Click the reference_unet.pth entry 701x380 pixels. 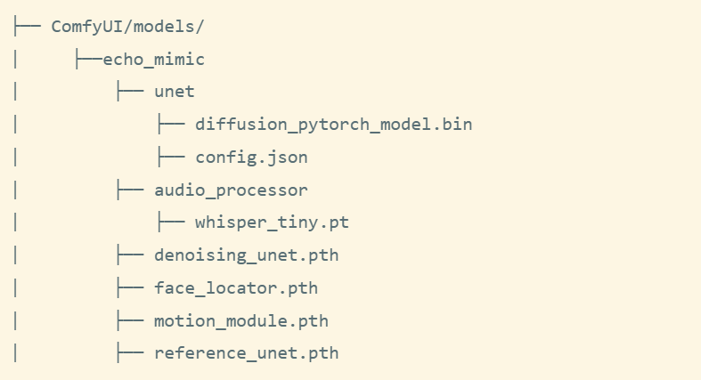click(247, 353)
